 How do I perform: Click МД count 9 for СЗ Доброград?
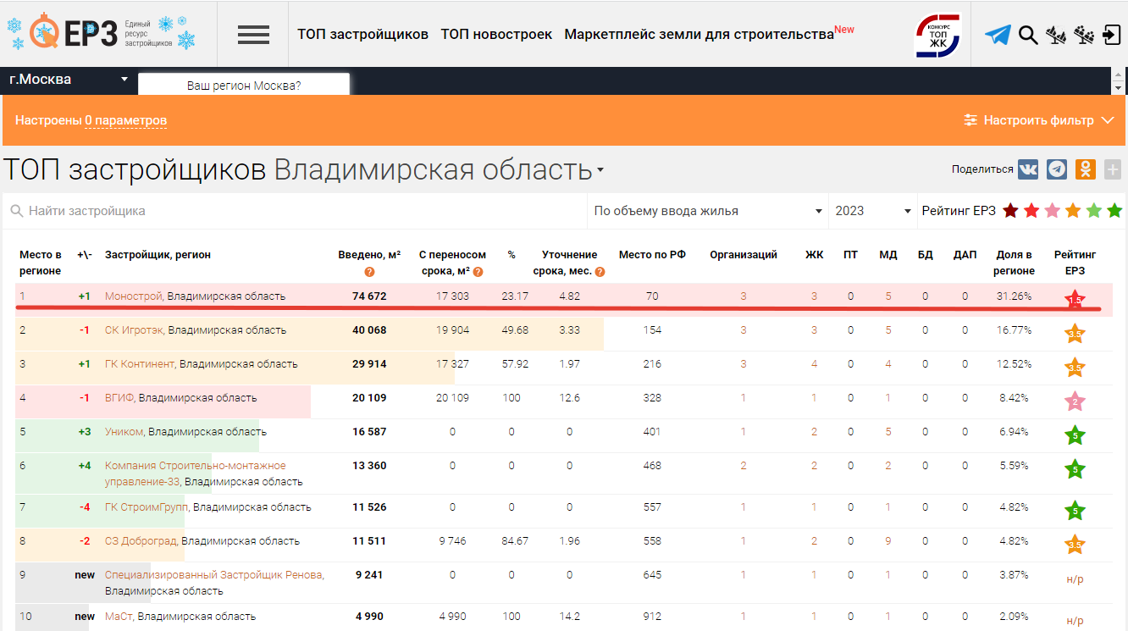[888, 541]
